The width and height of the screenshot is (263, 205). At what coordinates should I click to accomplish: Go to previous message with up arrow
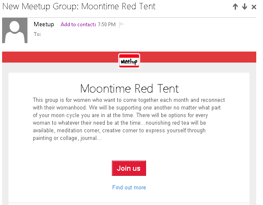(x=236, y=7)
